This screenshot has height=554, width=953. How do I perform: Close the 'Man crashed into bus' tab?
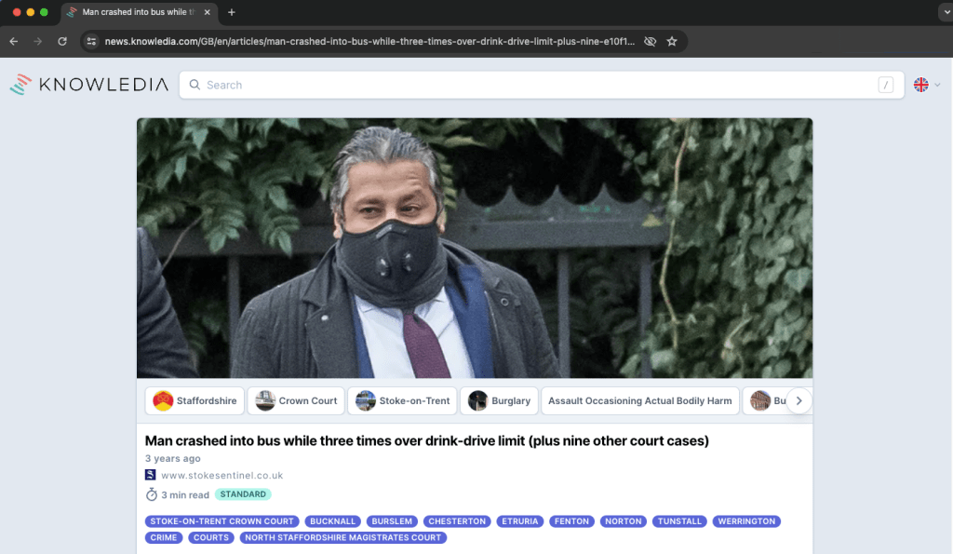click(x=207, y=12)
